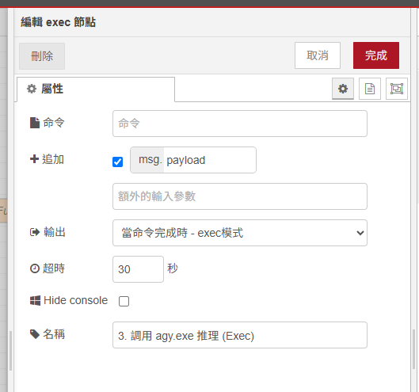This screenshot has height=392, width=419.
Task: Click the output arrow icon beside 輸出
Action: pos(35,232)
